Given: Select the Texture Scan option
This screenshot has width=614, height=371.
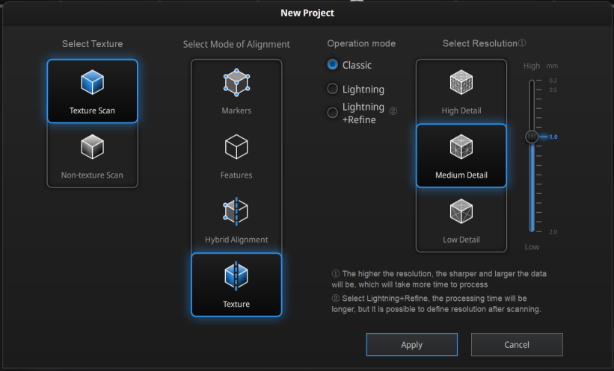Looking at the screenshot, I should pyautogui.click(x=93, y=91).
